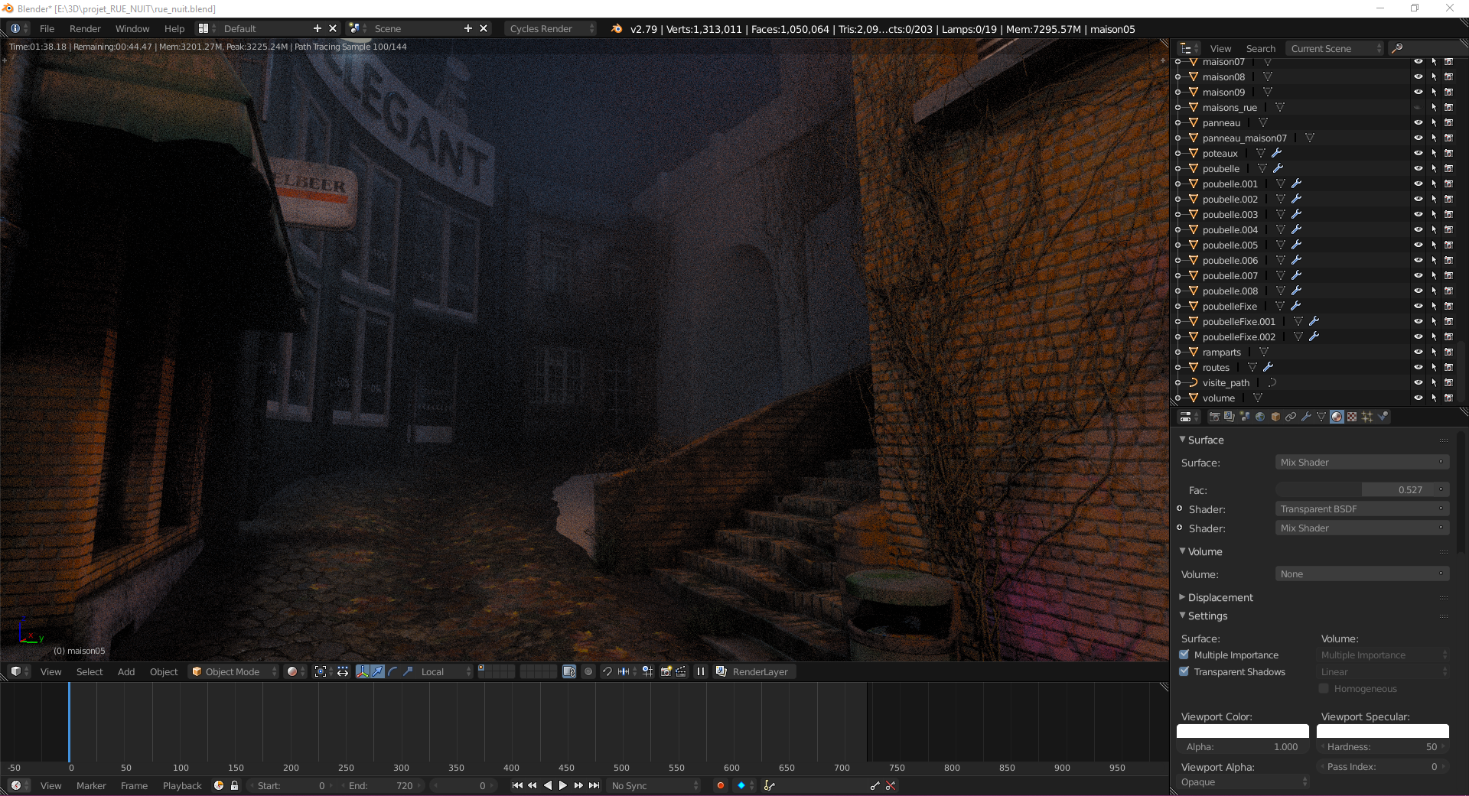Click the auto keyframe record button
Screen dimensions: 1469x796
(720, 785)
